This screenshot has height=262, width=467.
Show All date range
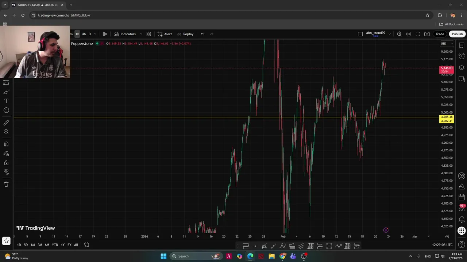click(x=76, y=245)
